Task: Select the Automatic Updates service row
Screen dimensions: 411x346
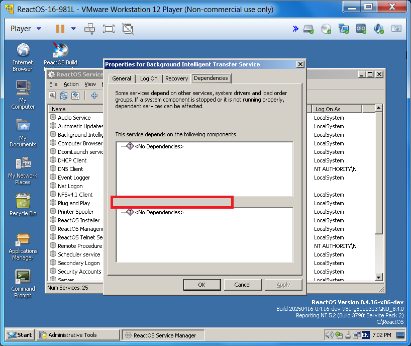Action: (76, 126)
